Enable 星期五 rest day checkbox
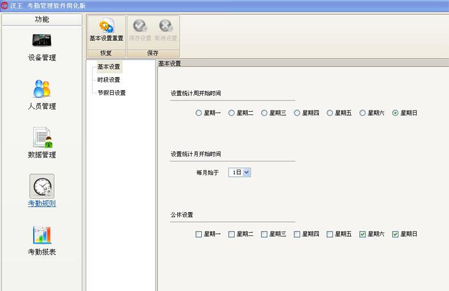 [x=330, y=234]
